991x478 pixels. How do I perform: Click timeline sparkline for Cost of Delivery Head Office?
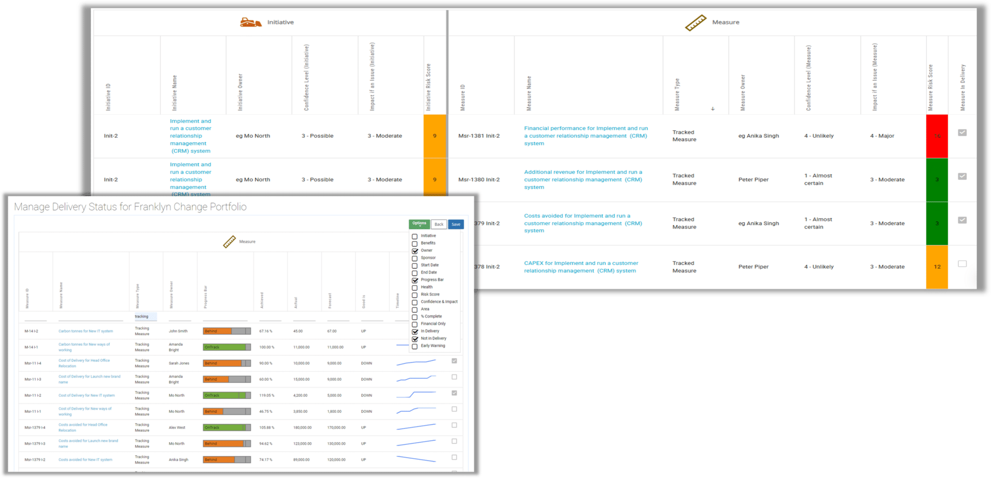pos(416,363)
